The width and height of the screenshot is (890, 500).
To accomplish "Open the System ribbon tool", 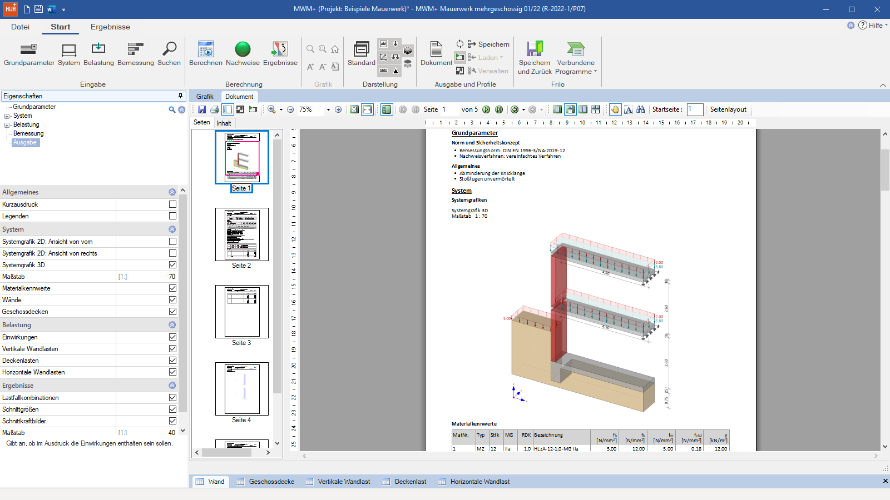I will [69, 54].
